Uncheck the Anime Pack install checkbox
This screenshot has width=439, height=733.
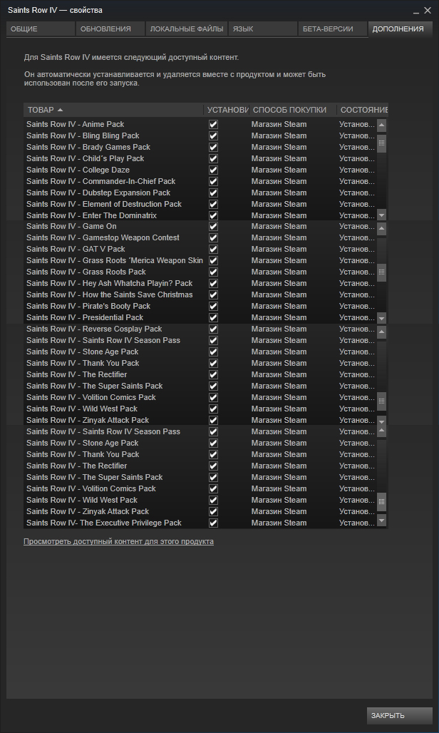213,124
